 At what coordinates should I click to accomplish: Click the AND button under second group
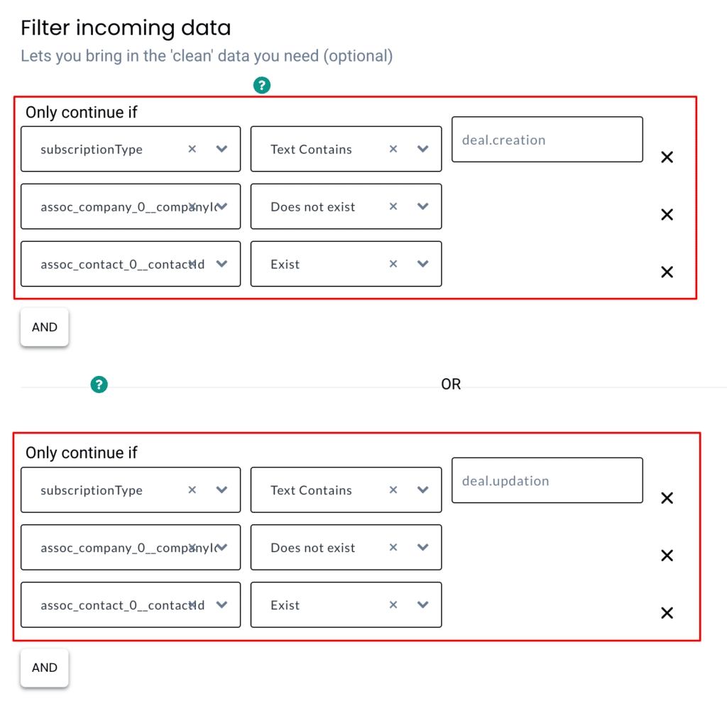coord(45,668)
